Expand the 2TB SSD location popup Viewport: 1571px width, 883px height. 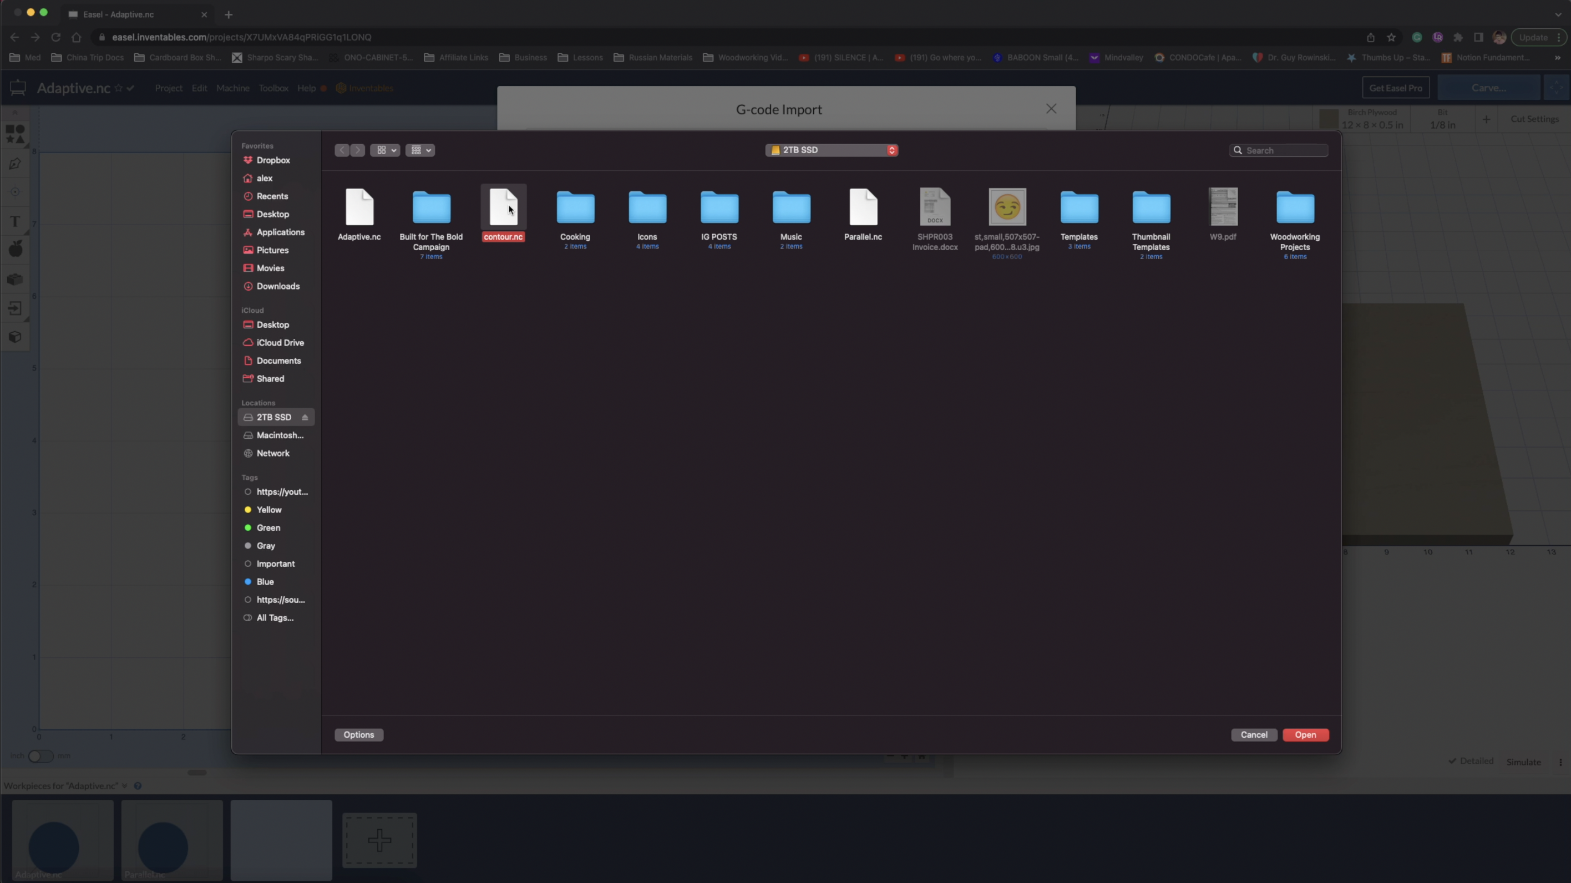click(x=831, y=150)
